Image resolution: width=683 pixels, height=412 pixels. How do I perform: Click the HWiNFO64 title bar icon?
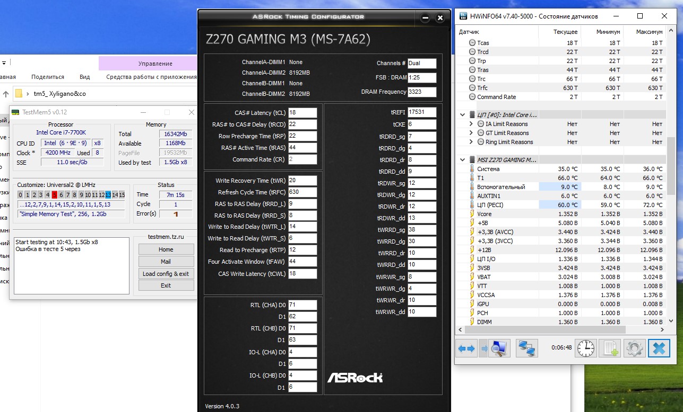(x=463, y=16)
